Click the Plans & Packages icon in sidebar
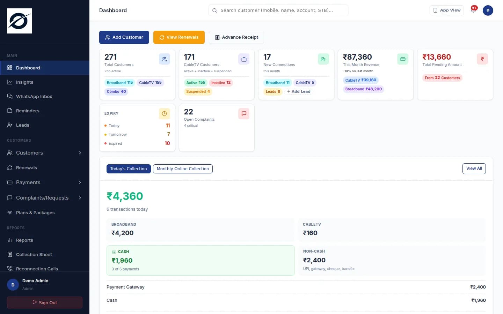The image size is (503, 314). pos(10,212)
